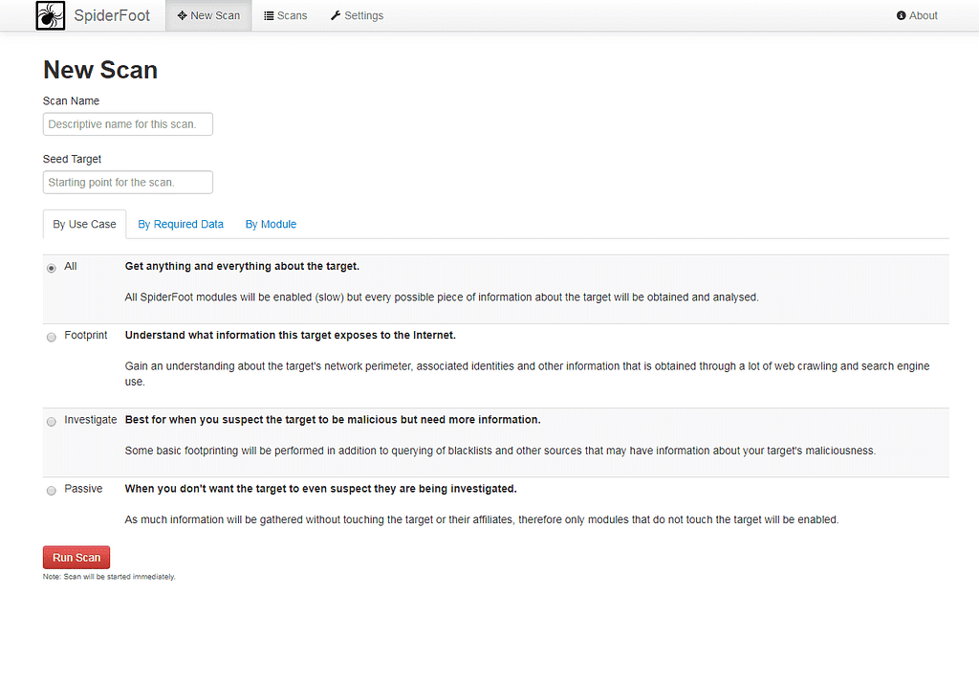This screenshot has height=683, width=979.
Task: Click into the Seed Target field
Action: (128, 183)
